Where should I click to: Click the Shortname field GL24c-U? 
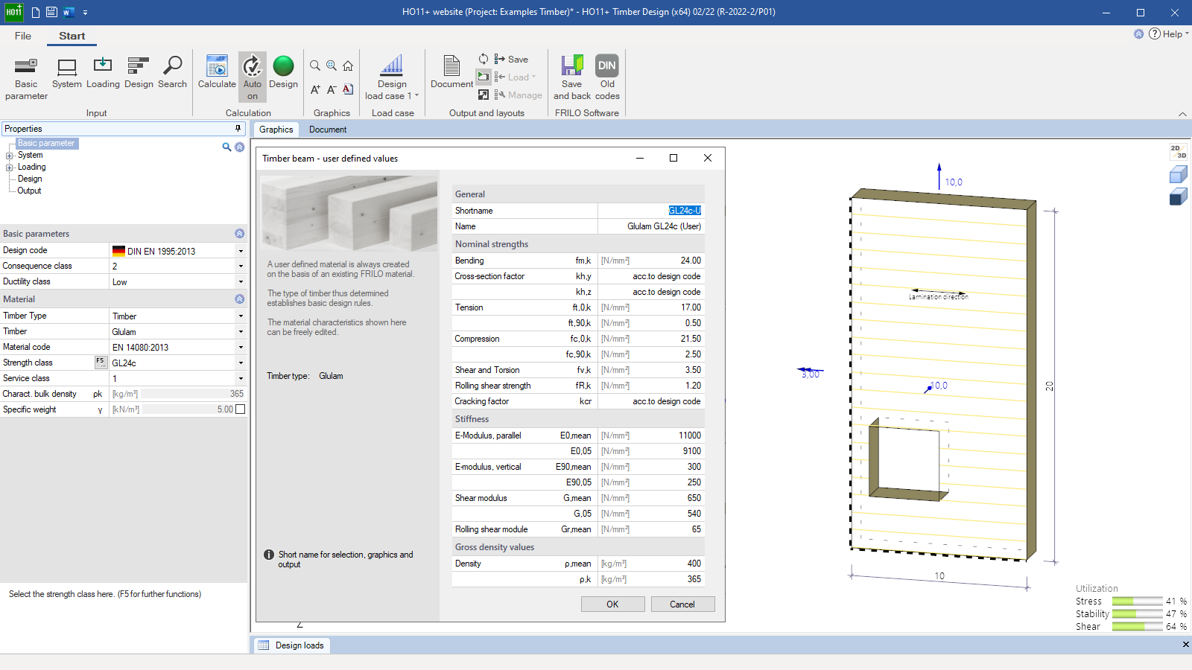click(650, 211)
